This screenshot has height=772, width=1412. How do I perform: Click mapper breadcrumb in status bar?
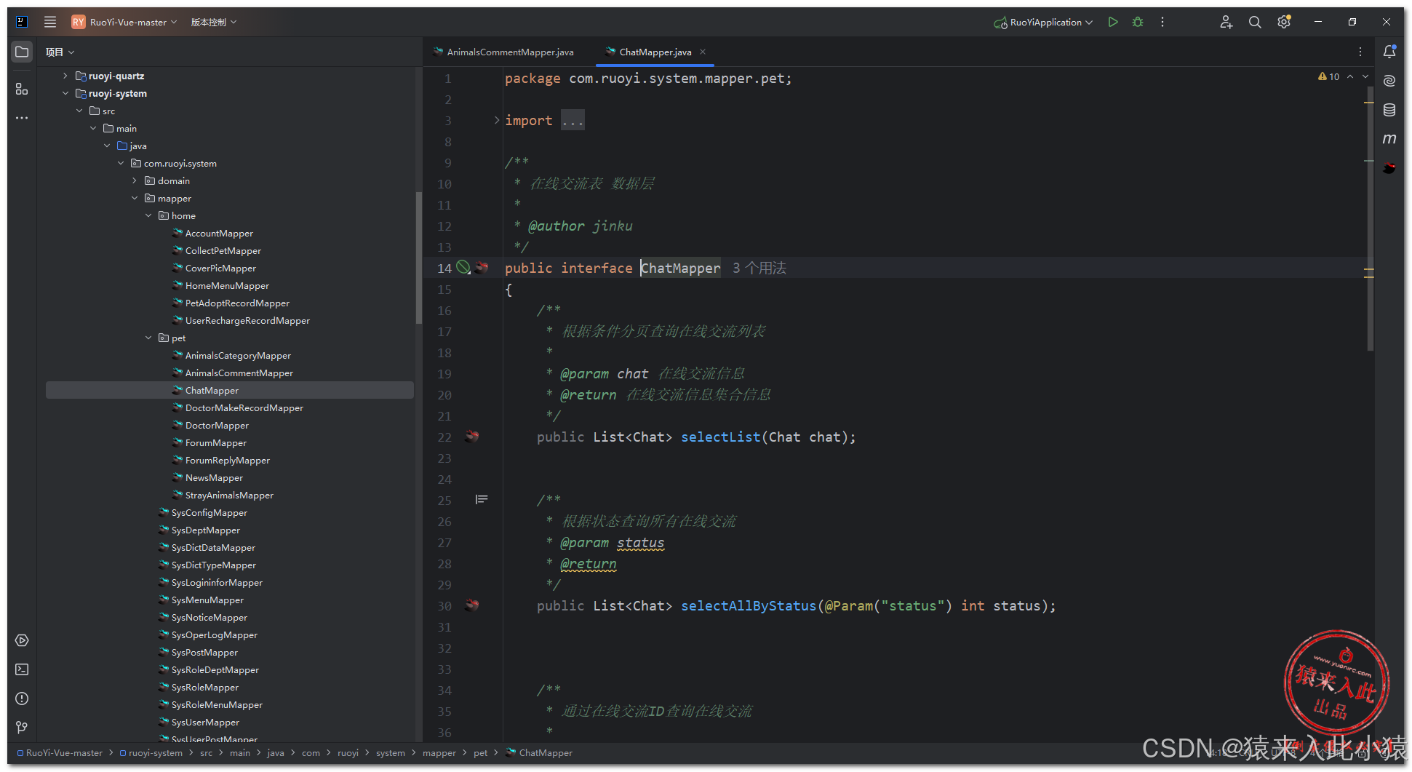[439, 752]
